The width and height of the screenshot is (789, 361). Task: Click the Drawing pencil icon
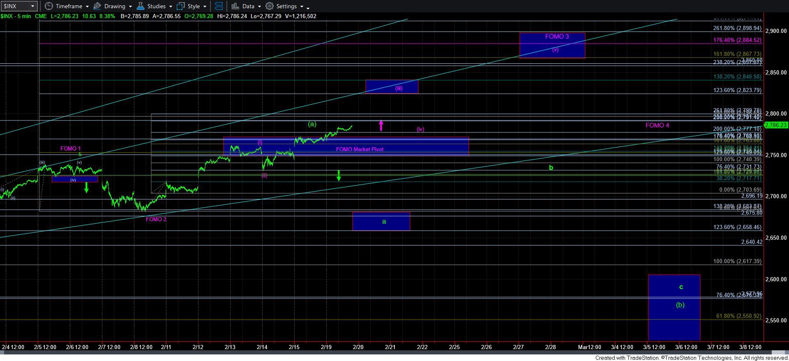(x=97, y=6)
